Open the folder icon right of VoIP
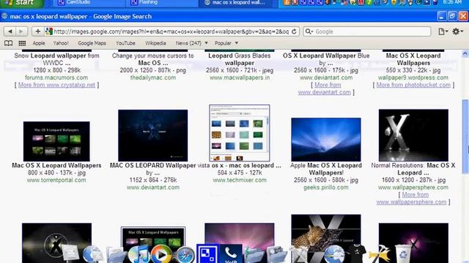This screenshot has width=469, height=263. pos(254,255)
